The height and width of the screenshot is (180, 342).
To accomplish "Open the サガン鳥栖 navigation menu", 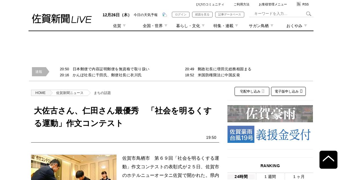I will 259,26.
